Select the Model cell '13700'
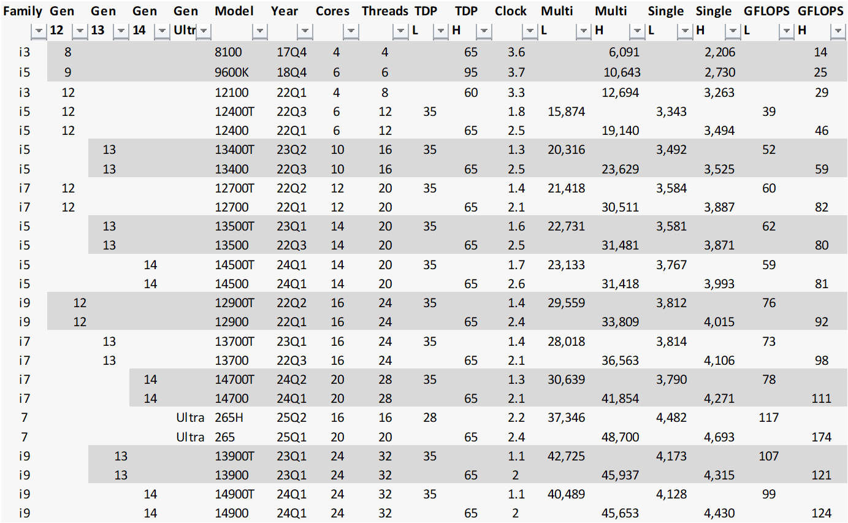The height and width of the screenshot is (523, 848). click(x=231, y=361)
